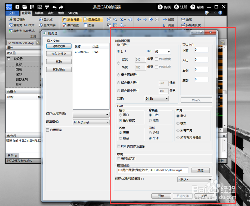250x206 pixels.
Task: Click the 距离 distance tool
Action: (186, 19)
